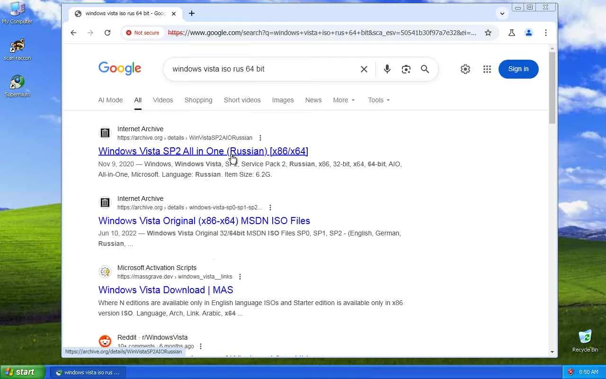Click the scrollbar up arrow

[552, 48]
